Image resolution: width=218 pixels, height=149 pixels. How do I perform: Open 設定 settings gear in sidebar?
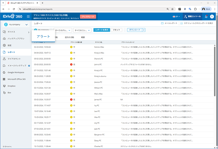[4, 45]
